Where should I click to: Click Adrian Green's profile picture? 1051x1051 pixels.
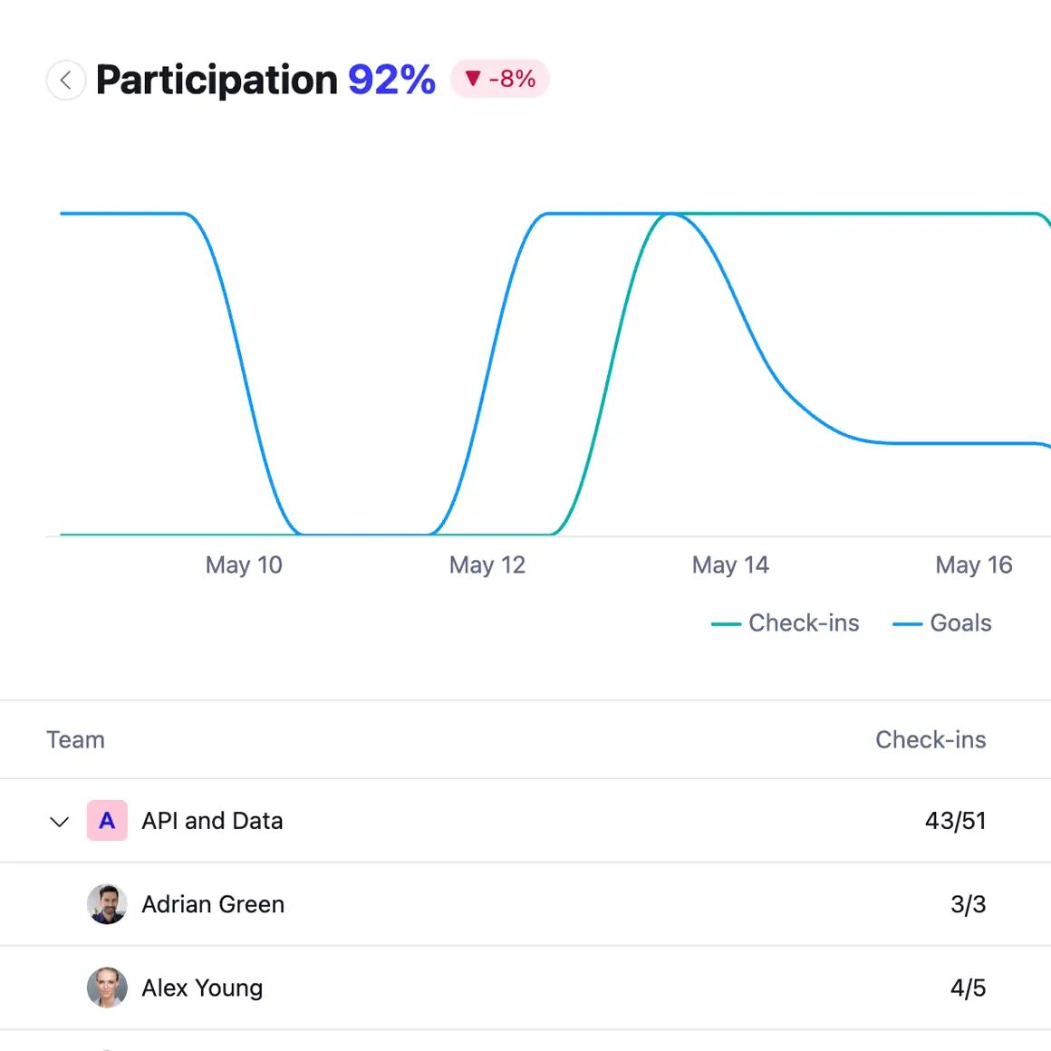(107, 904)
